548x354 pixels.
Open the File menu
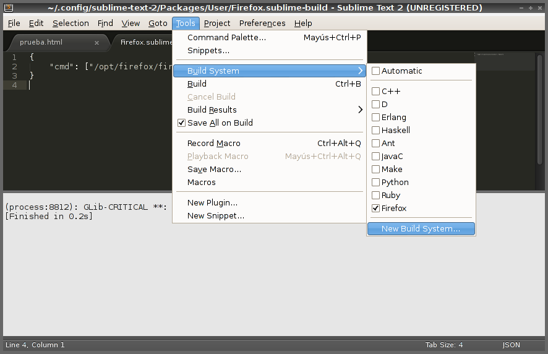click(x=14, y=23)
